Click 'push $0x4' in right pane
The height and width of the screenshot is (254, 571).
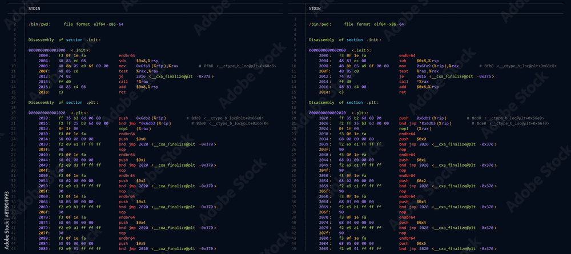point(413,223)
